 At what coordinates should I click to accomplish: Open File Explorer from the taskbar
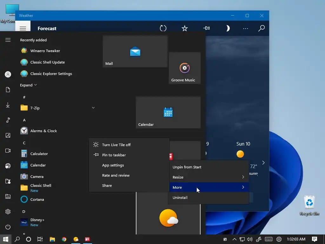(52, 239)
